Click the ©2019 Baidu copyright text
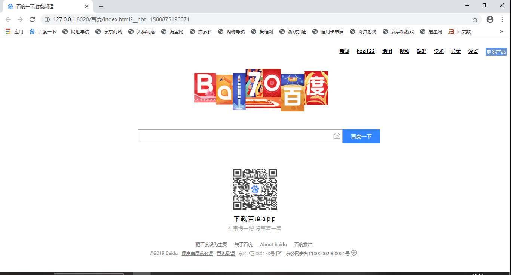The width and height of the screenshot is (511, 275). 164,253
